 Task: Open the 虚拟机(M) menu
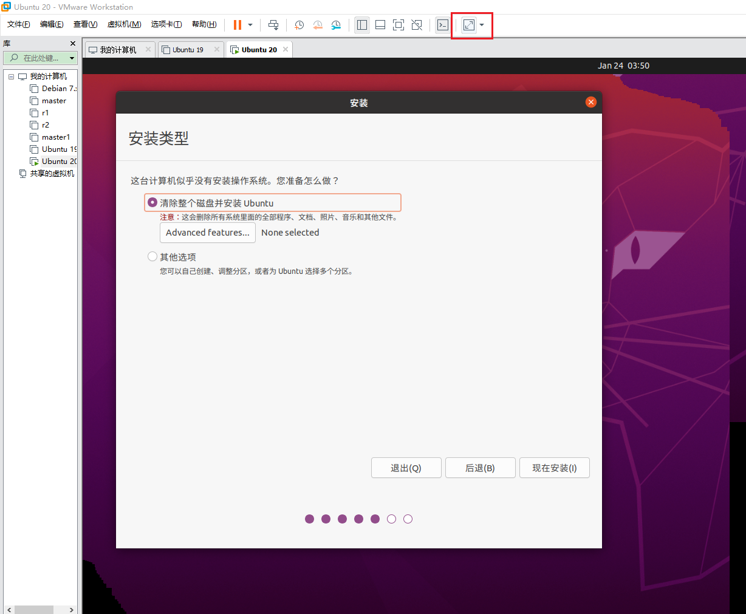(124, 24)
